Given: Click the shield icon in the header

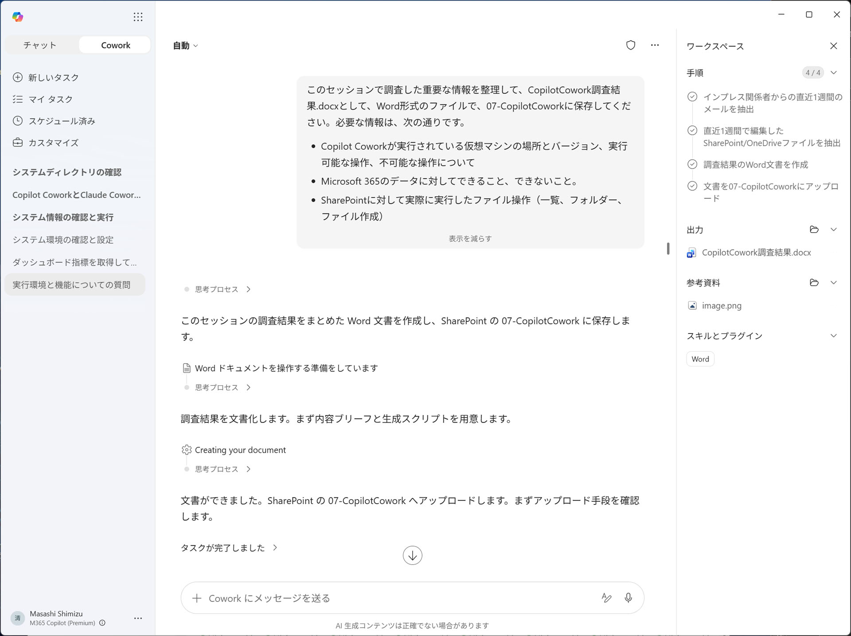Looking at the screenshot, I should (x=630, y=45).
